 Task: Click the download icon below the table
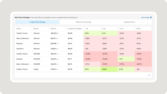(x=149, y=75)
